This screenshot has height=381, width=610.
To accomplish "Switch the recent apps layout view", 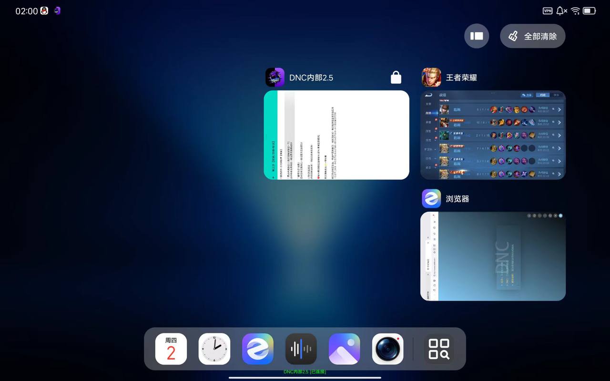I will pyautogui.click(x=477, y=36).
